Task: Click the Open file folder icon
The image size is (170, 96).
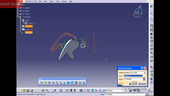Action: click(24, 90)
